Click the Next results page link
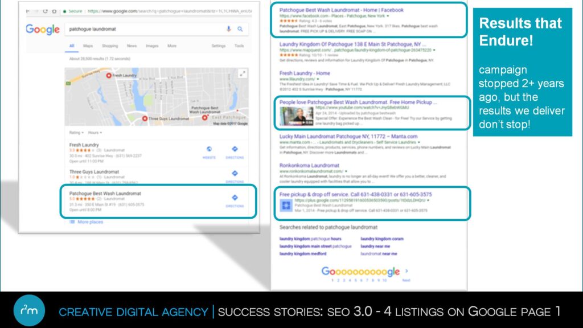The height and width of the screenshot is (328, 583). point(406,280)
